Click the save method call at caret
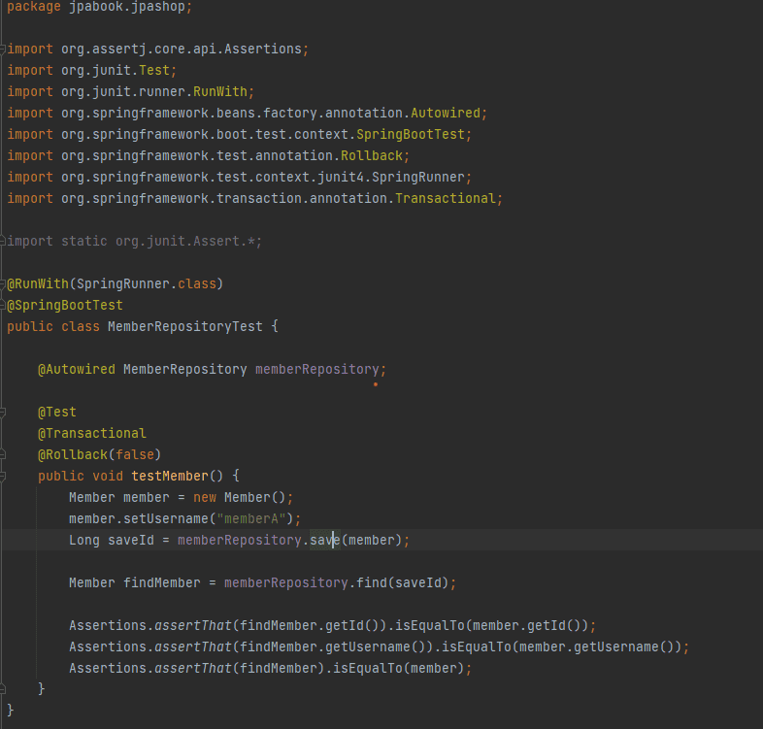The height and width of the screenshot is (729, 763). (325, 541)
